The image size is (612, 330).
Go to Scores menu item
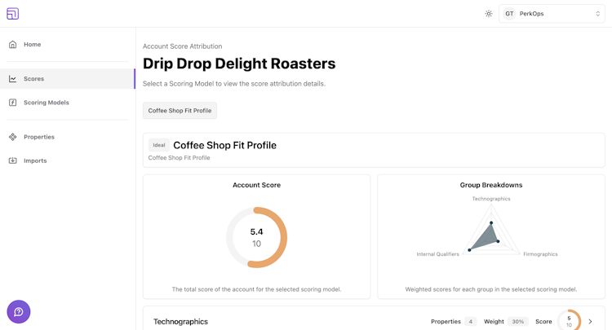34,79
